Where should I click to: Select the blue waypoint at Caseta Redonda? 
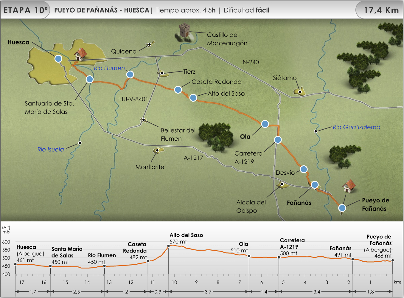[178, 90]
